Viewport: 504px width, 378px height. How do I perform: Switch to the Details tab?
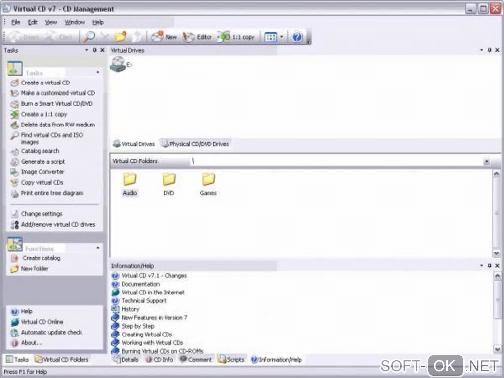[x=126, y=360]
